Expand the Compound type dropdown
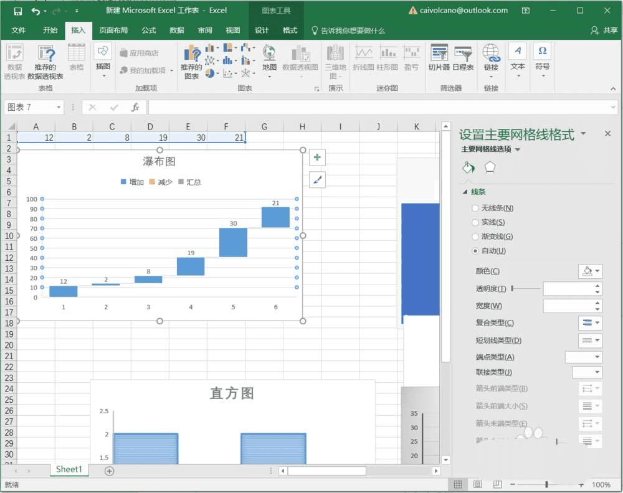623x493 pixels. (x=590, y=322)
